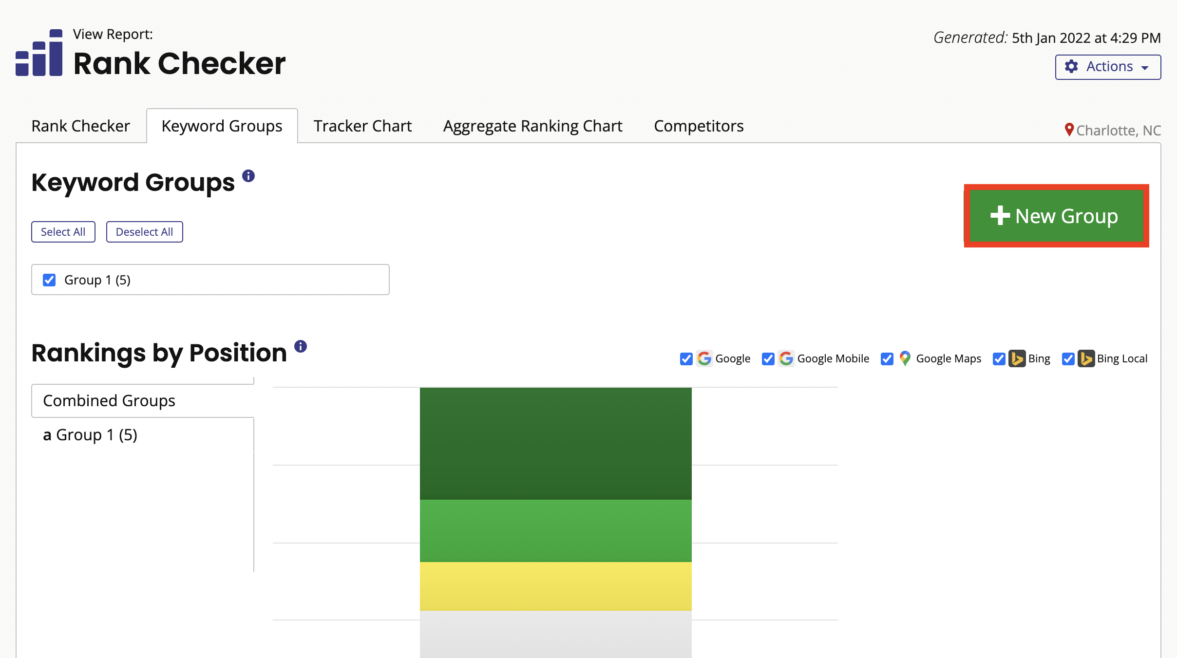The image size is (1177, 658).
Task: Click the Google Maps pin icon
Action: pyautogui.click(x=905, y=358)
